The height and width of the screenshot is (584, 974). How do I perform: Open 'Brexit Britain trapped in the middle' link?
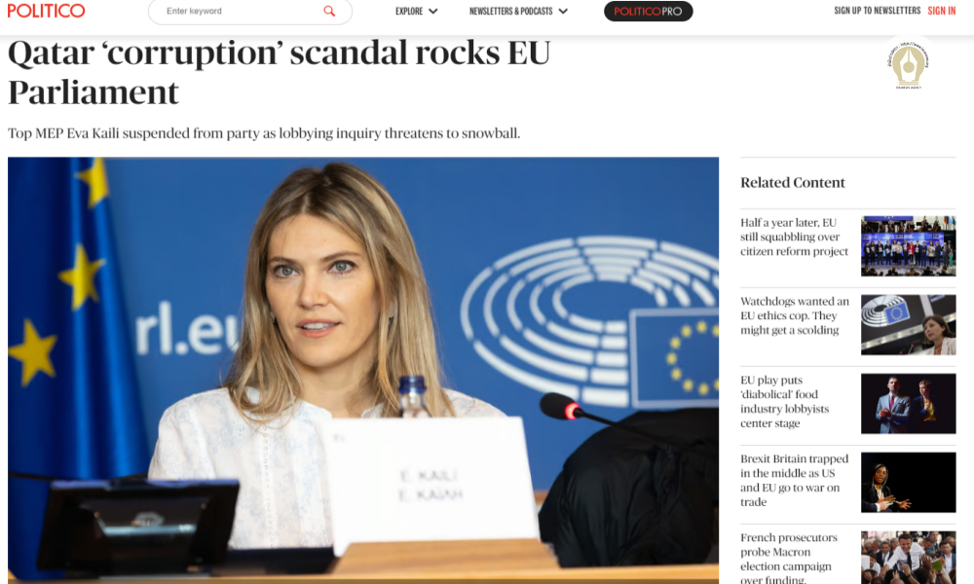(x=794, y=481)
